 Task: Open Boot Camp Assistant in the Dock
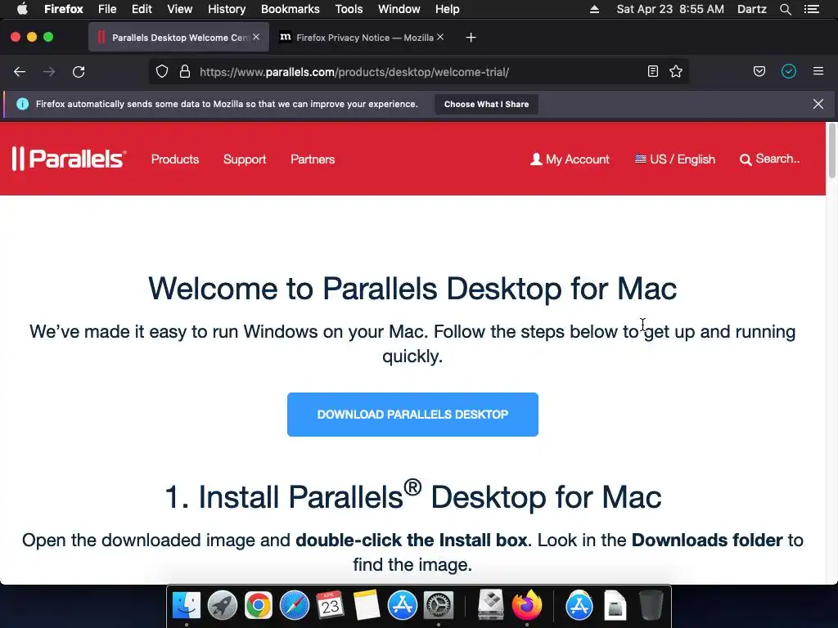[x=491, y=606]
